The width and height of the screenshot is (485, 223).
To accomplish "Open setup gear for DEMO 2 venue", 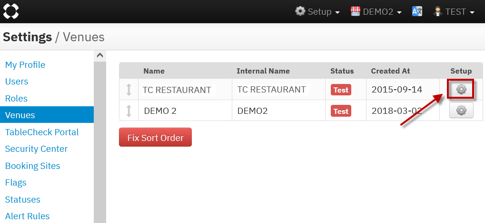I will pyautogui.click(x=461, y=111).
